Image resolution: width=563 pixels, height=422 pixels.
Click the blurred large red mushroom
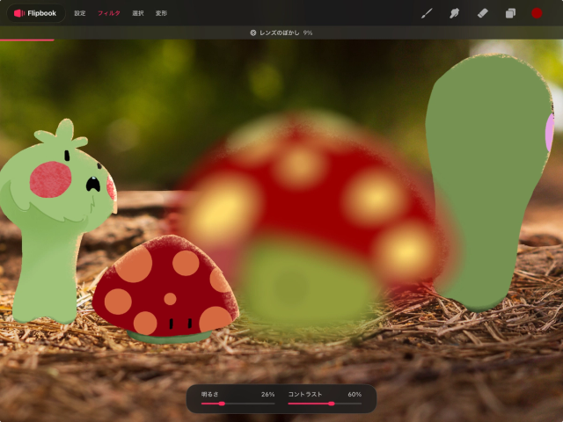pyautogui.click(x=309, y=215)
